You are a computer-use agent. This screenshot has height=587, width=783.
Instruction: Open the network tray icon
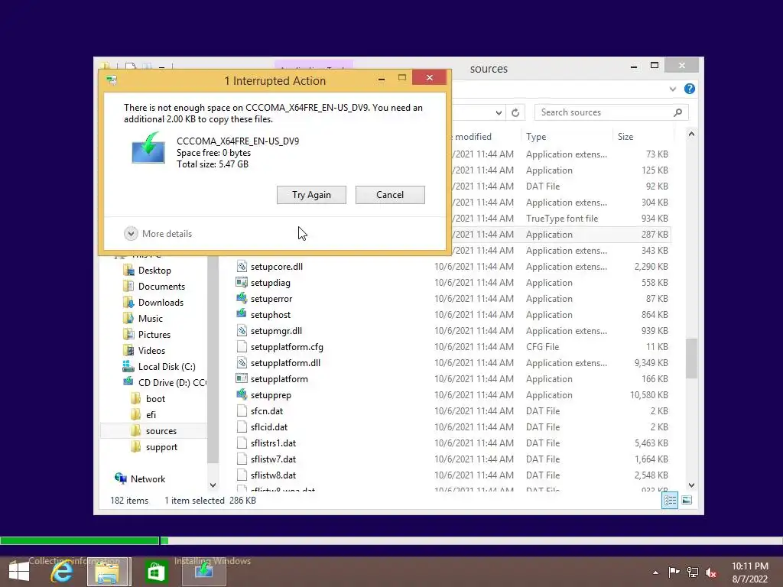pyautogui.click(x=693, y=572)
